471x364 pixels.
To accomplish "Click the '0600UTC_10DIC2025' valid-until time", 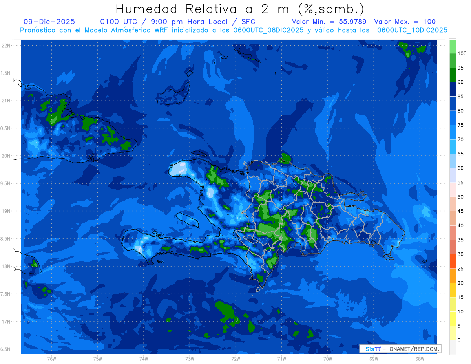I will 412,30.
